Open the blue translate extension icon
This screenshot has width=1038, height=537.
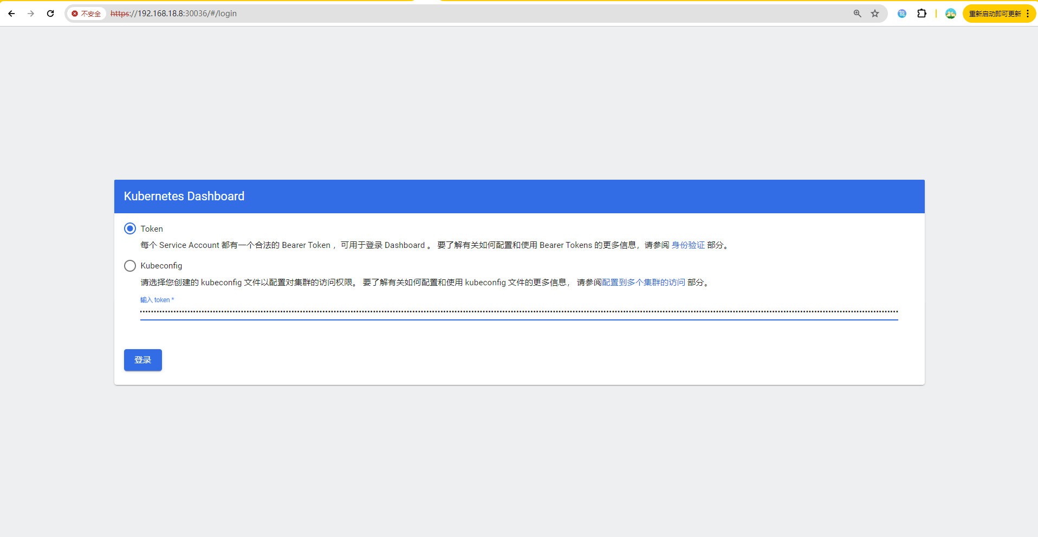[x=902, y=14]
